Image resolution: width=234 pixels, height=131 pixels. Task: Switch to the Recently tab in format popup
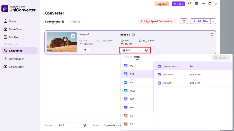(128, 57)
